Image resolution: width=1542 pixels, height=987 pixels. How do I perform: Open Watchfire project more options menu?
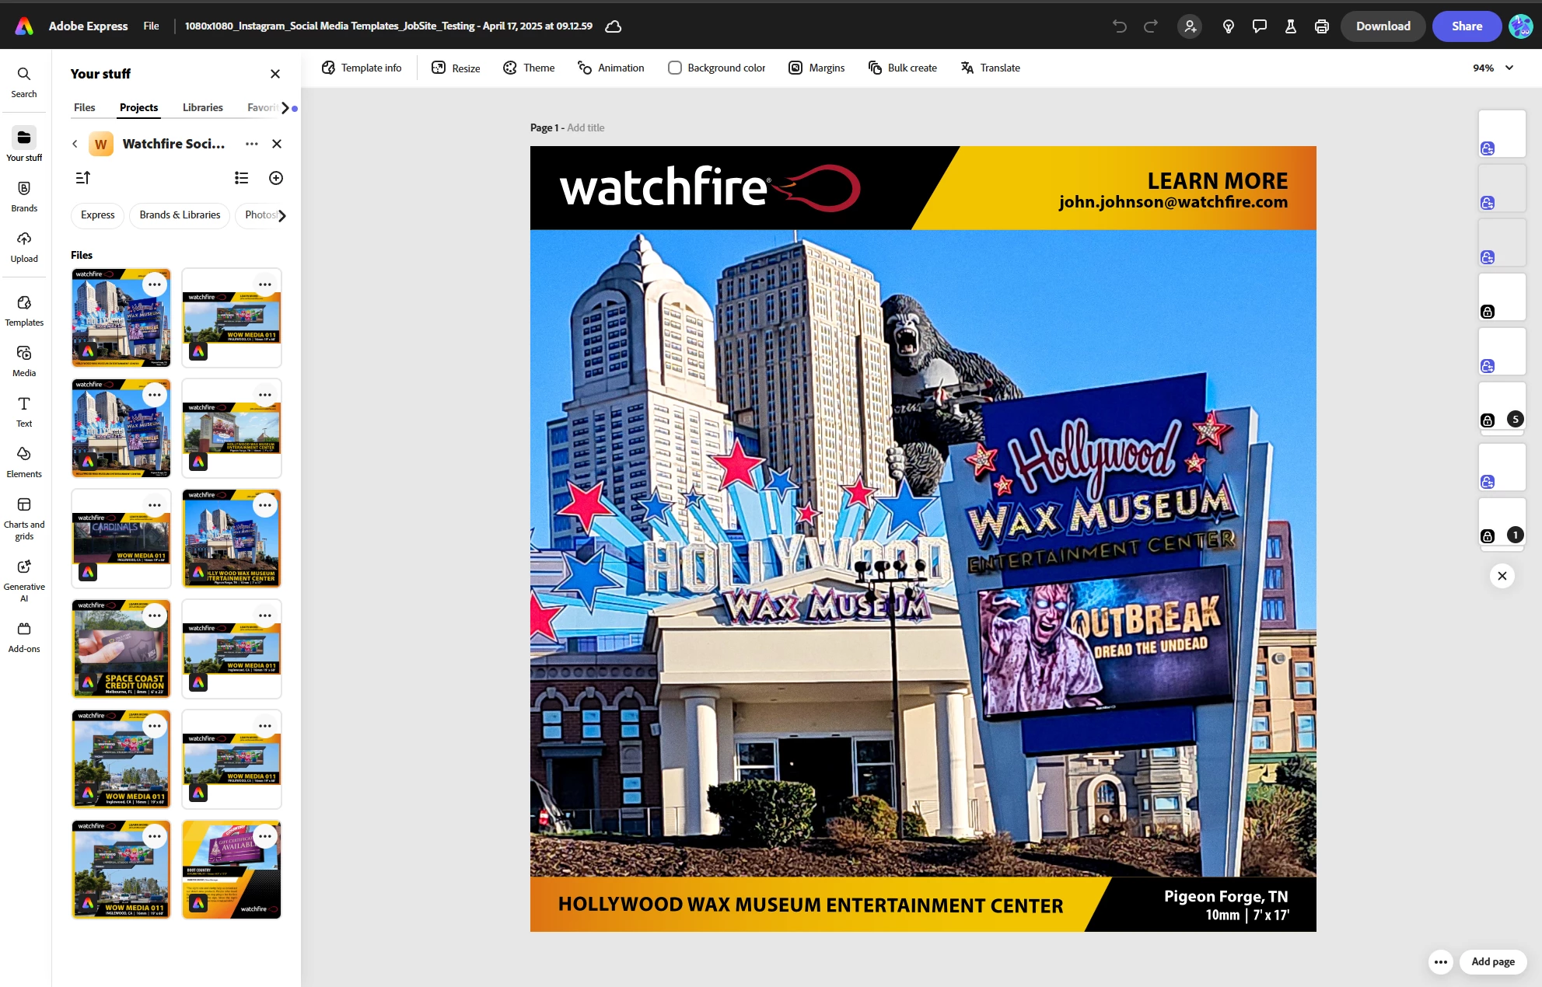pyautogui.click(x=251, y=144)
